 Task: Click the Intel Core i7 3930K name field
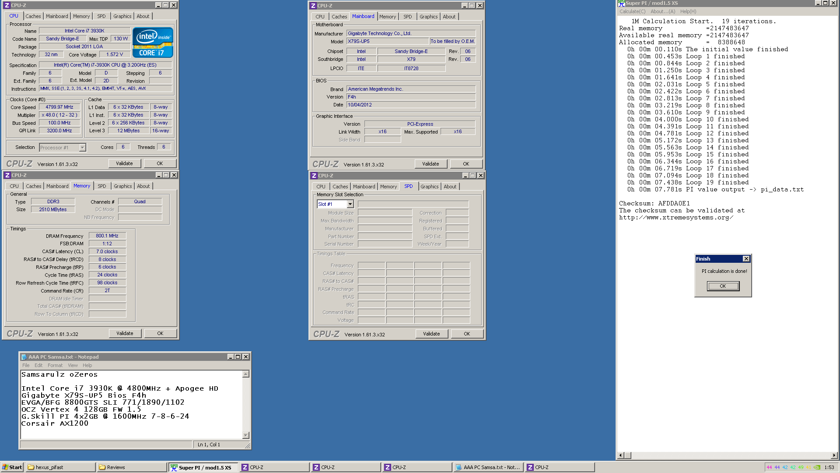pyautogui.click(x=84, y=31)
